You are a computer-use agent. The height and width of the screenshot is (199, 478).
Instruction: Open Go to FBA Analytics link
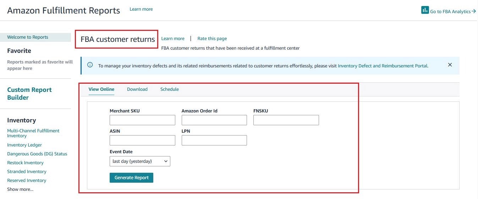(453, 11)
